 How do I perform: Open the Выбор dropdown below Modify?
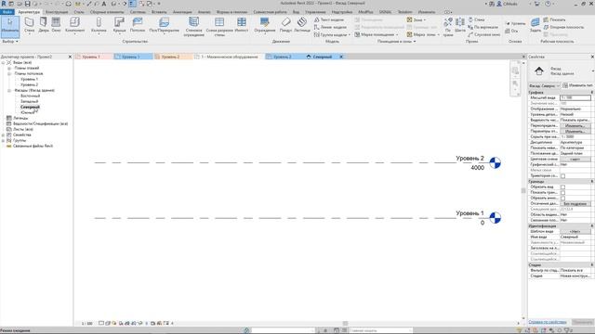[10, 41]
